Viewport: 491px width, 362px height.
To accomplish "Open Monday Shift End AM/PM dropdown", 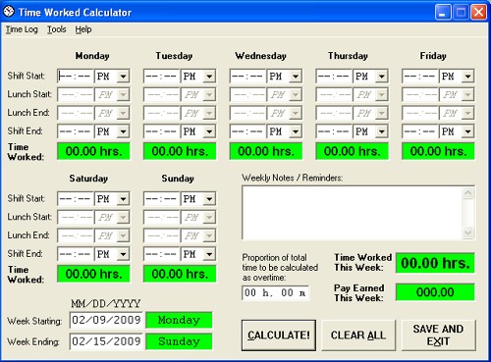I will tap(123, 131).
